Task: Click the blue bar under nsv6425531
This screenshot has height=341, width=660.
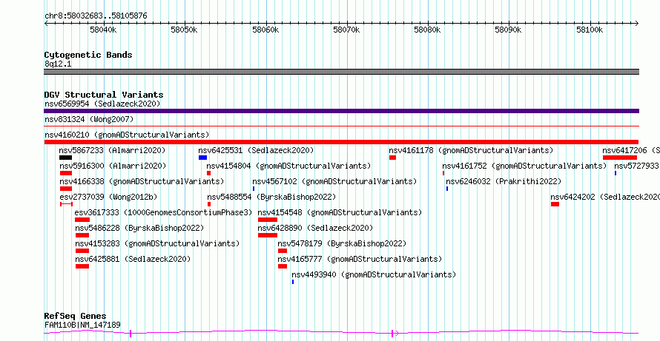Action: (x=203, y=158)
